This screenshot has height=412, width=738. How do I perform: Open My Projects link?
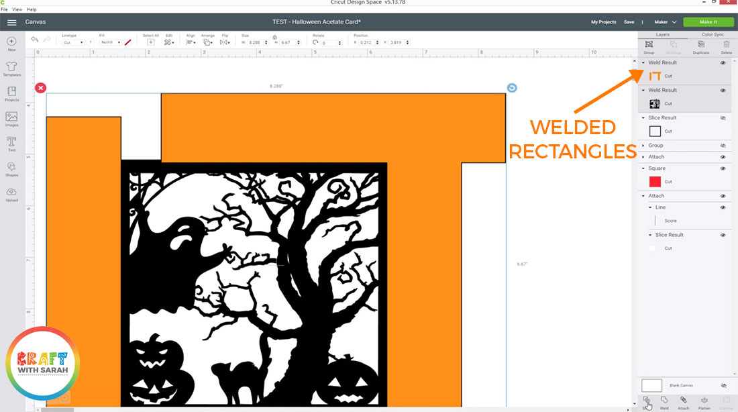[x=603, y=22]
